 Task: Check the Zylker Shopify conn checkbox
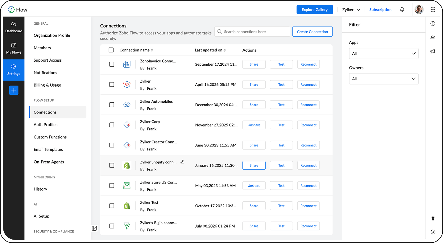tap(112, 165)
